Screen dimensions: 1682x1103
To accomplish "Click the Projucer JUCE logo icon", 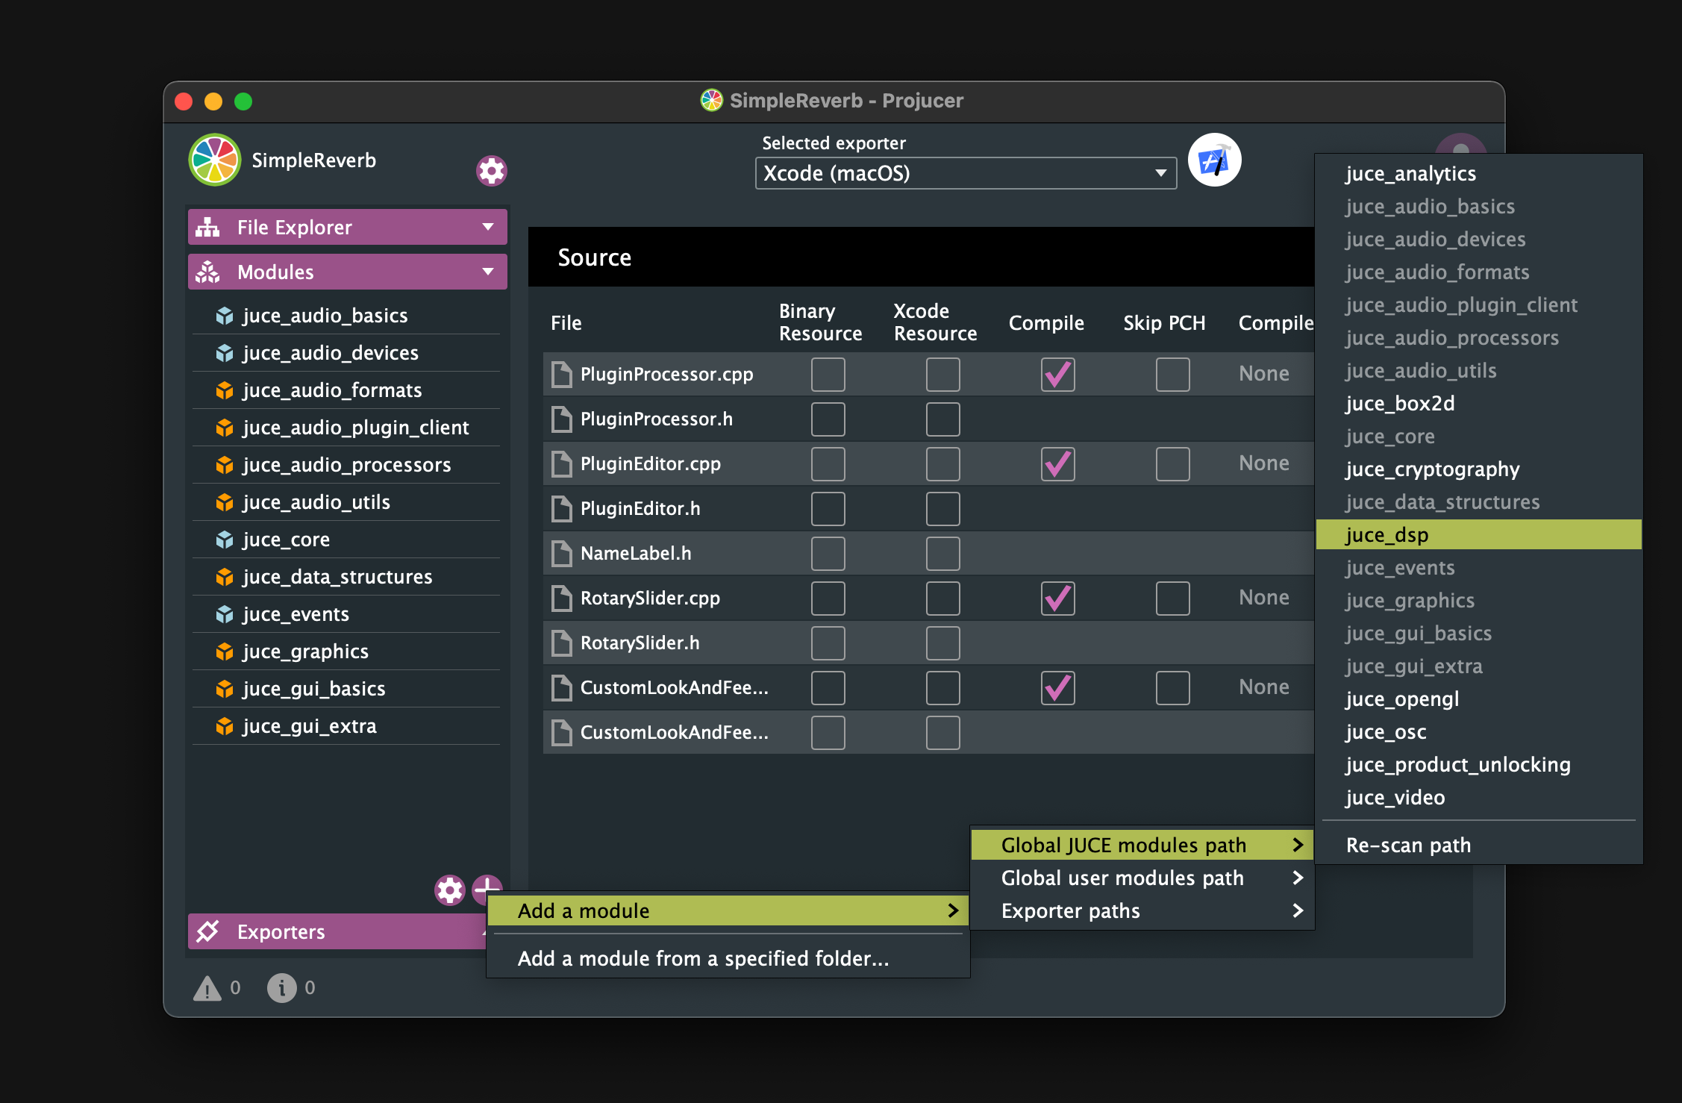I will click(215, 160).
